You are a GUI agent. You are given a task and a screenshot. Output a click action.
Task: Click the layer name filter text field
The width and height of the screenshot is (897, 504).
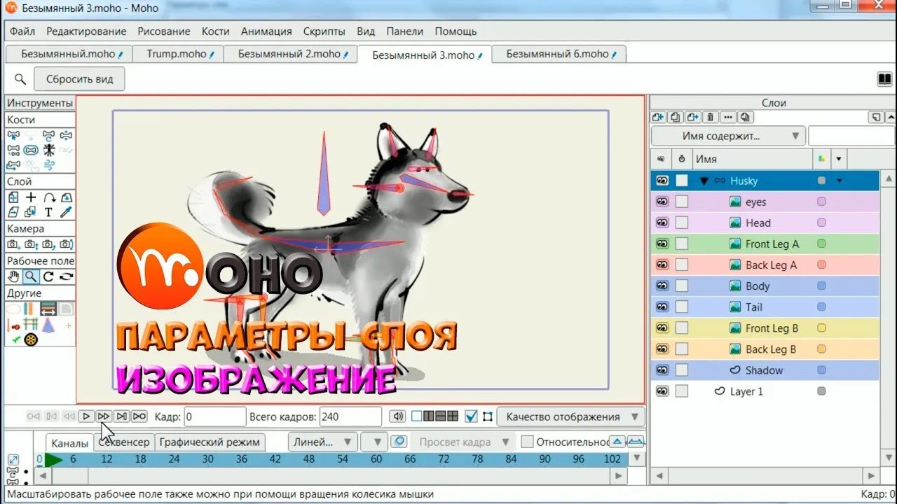851,136
